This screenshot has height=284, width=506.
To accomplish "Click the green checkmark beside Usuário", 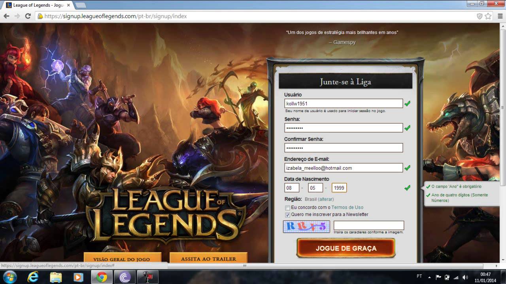I will (407, 103).
